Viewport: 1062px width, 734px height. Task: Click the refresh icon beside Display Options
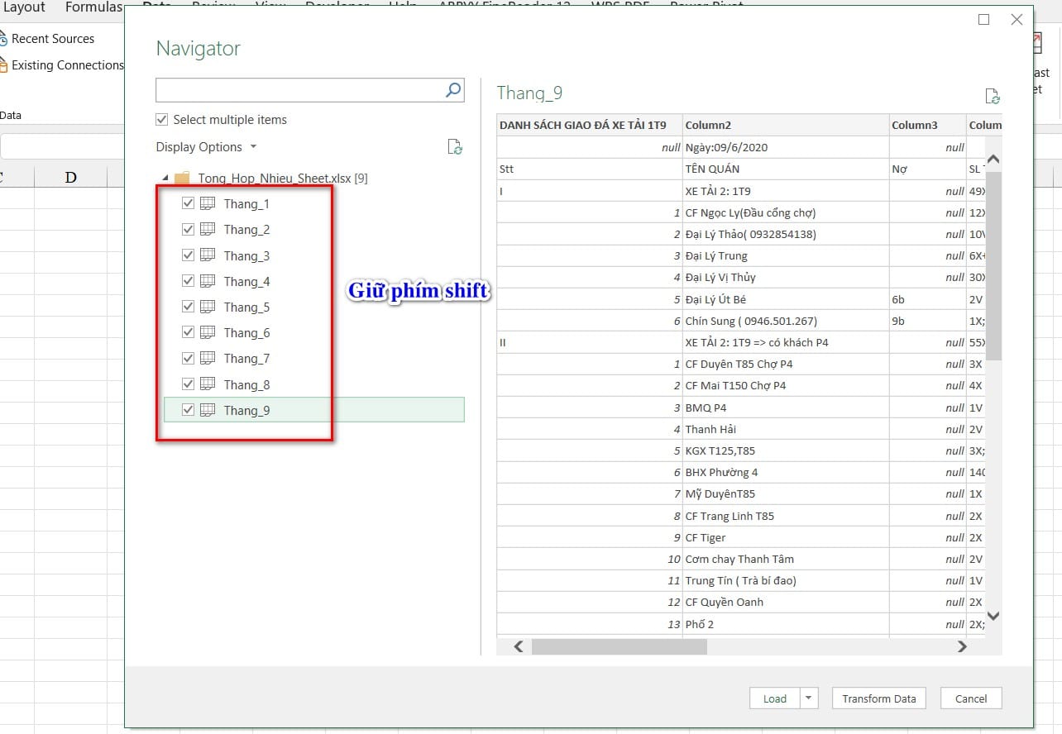[454, 147]
